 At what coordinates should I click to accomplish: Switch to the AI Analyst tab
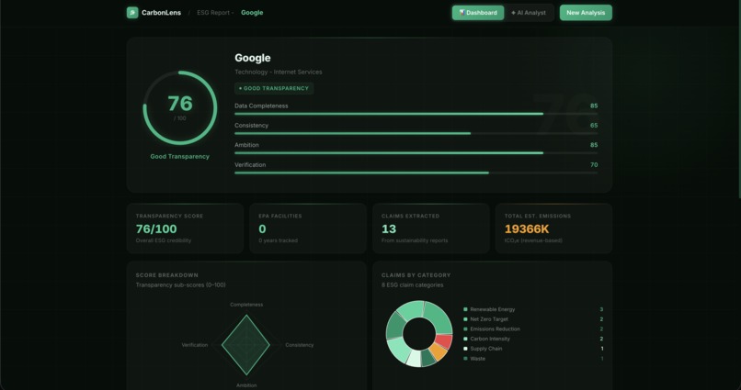(x=529, y=13)
